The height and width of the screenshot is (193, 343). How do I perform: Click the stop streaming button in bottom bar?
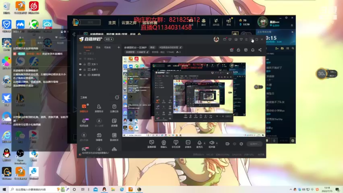(x=254, y=144)
